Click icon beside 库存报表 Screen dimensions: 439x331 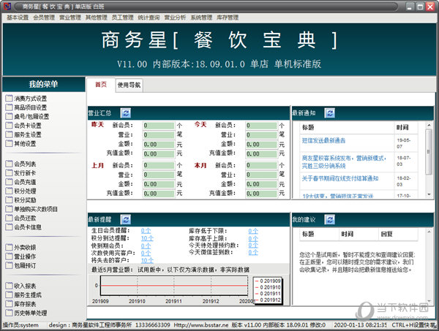10,304
